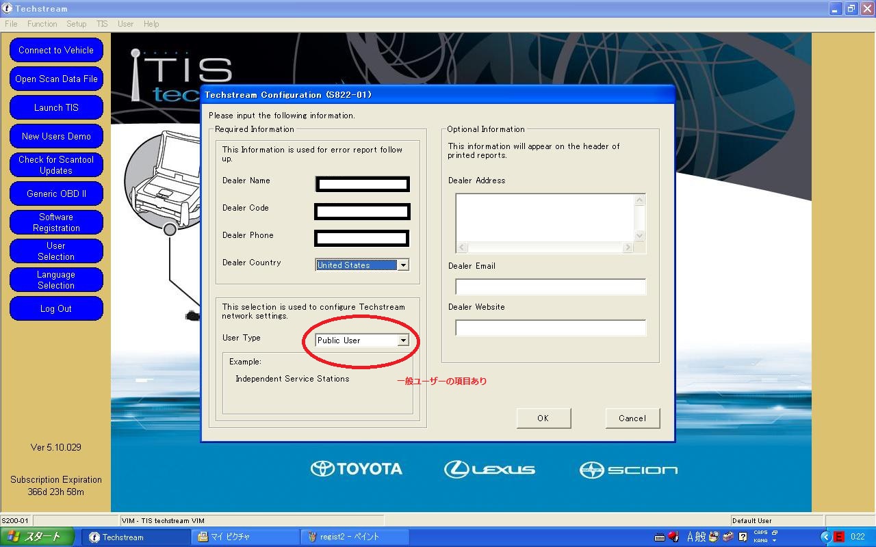
Task: Expand the User Type dropdown arrow
Action: click(x=403, y=340)
